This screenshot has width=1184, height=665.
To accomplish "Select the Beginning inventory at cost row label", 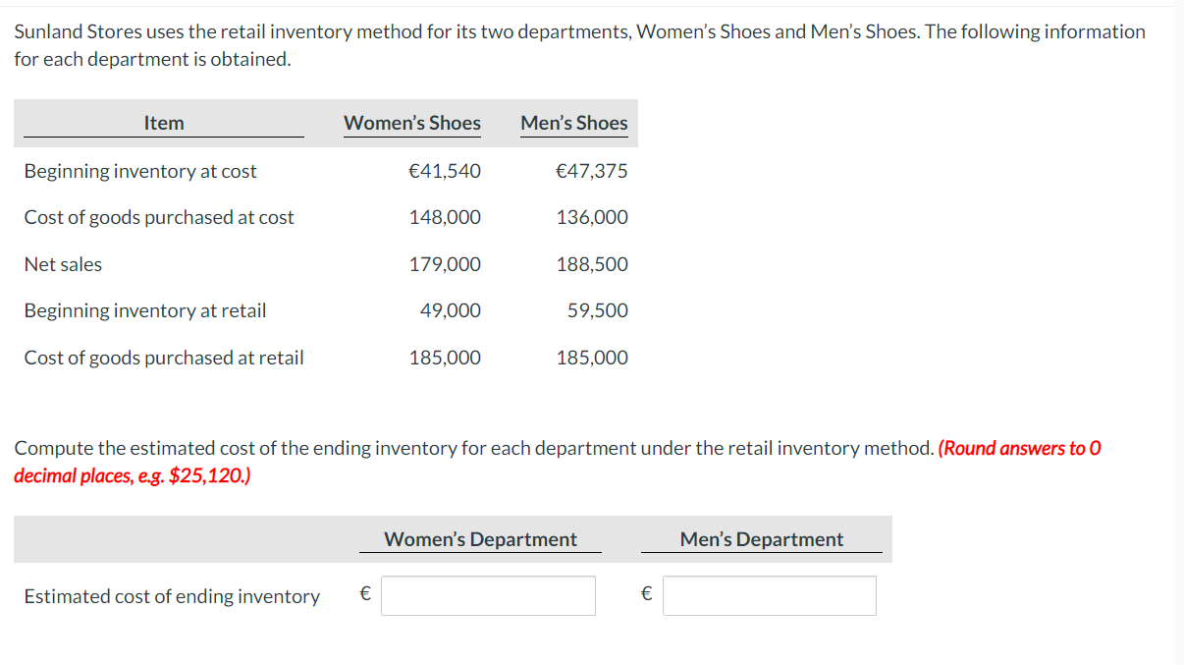I will pyautogui.click(x=140, y=171).
